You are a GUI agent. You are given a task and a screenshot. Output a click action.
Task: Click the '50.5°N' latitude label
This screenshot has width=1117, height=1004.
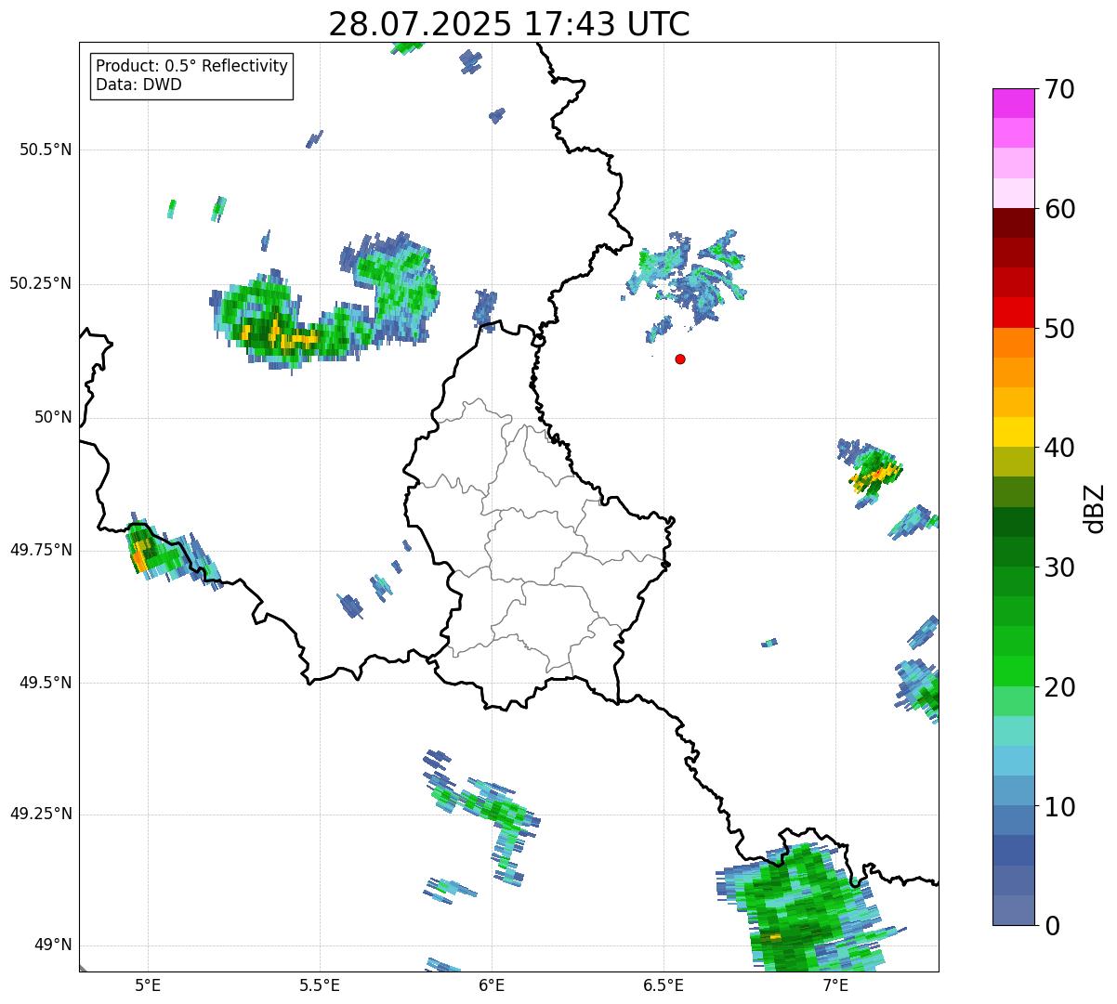click(x=45, y=150)
